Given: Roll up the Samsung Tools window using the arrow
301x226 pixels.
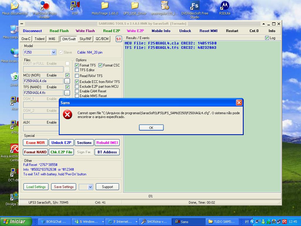Looking at the screenshot, I should [264, 24].
